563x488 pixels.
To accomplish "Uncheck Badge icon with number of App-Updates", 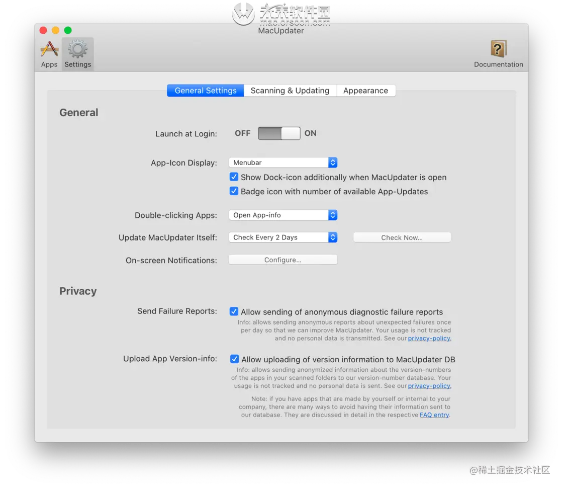I will (234, 191).
